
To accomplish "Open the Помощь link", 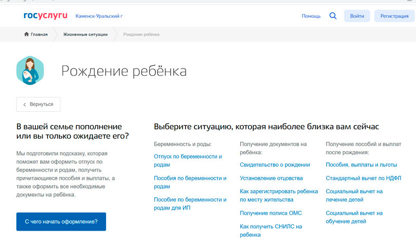I will pos(311,16).
